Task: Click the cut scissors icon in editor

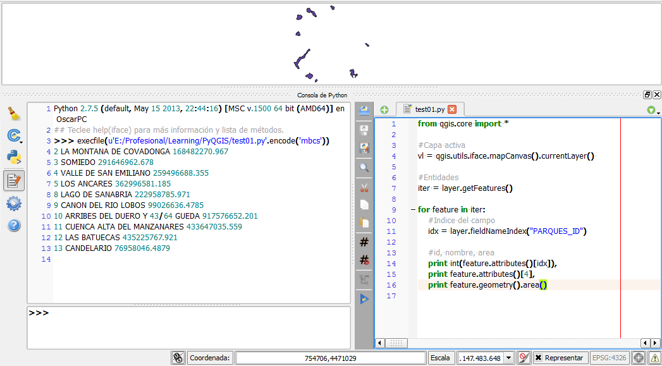Action: (364, 187)
